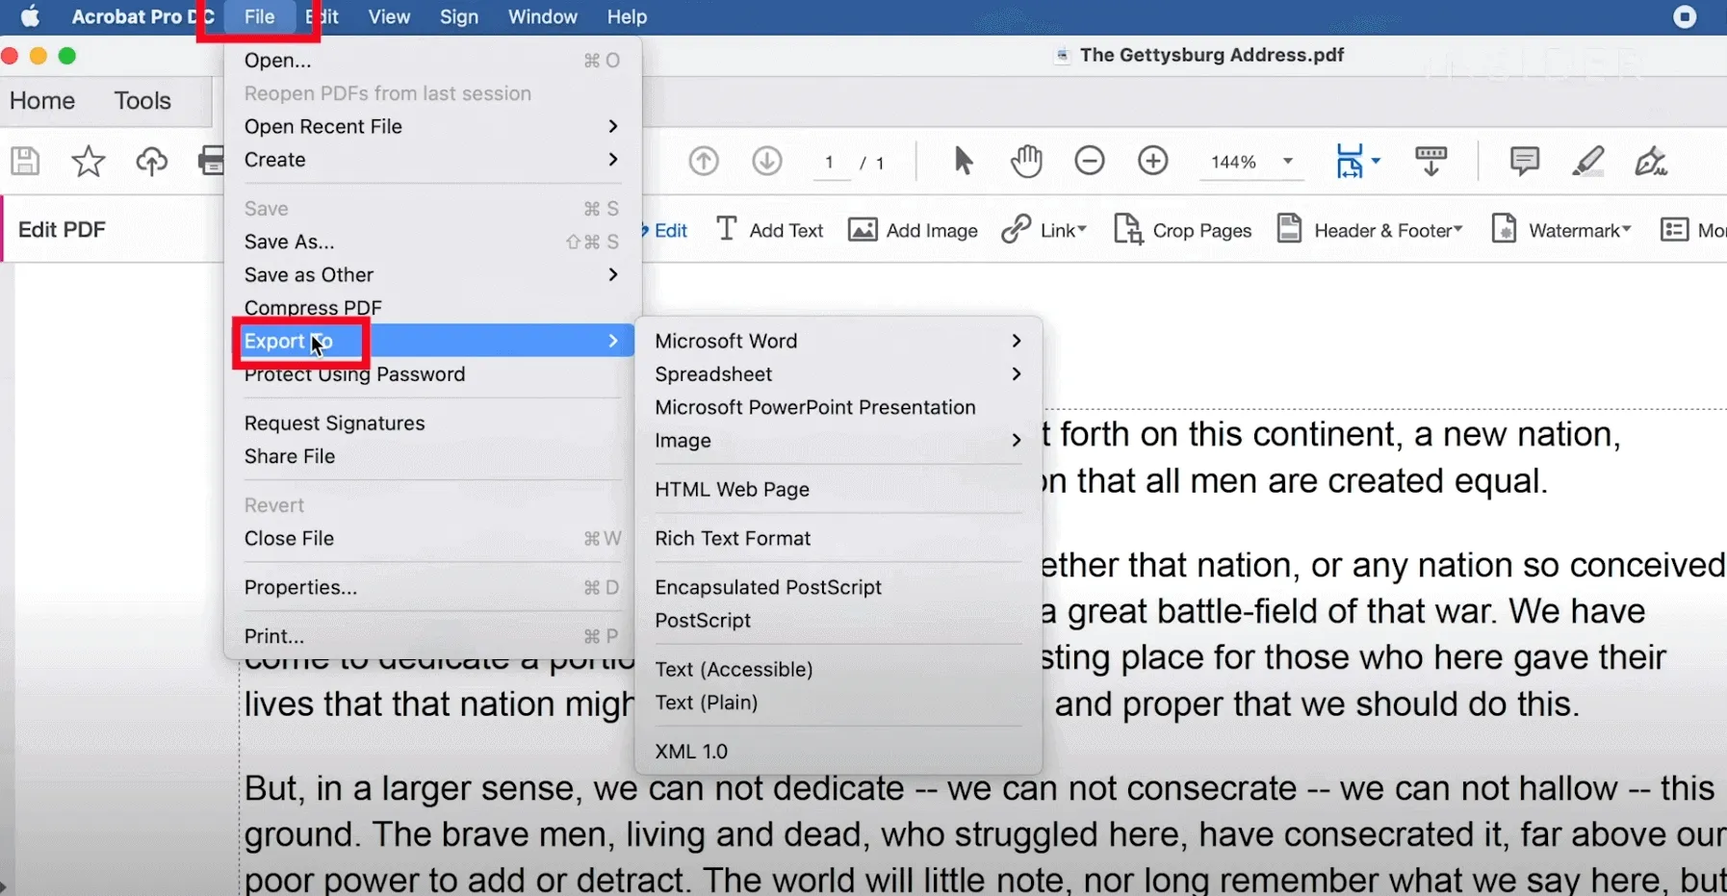Export as XML 1.0
1727x896 pixels.
click(838, 752)
